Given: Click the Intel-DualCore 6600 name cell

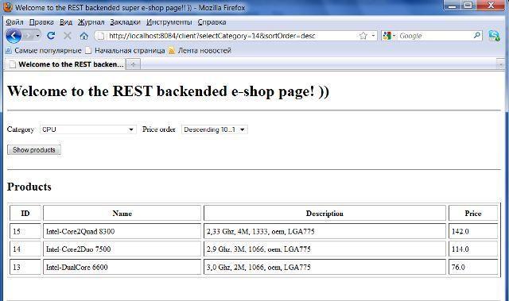Looking at the screenshot, I should [x=122, y=267].
